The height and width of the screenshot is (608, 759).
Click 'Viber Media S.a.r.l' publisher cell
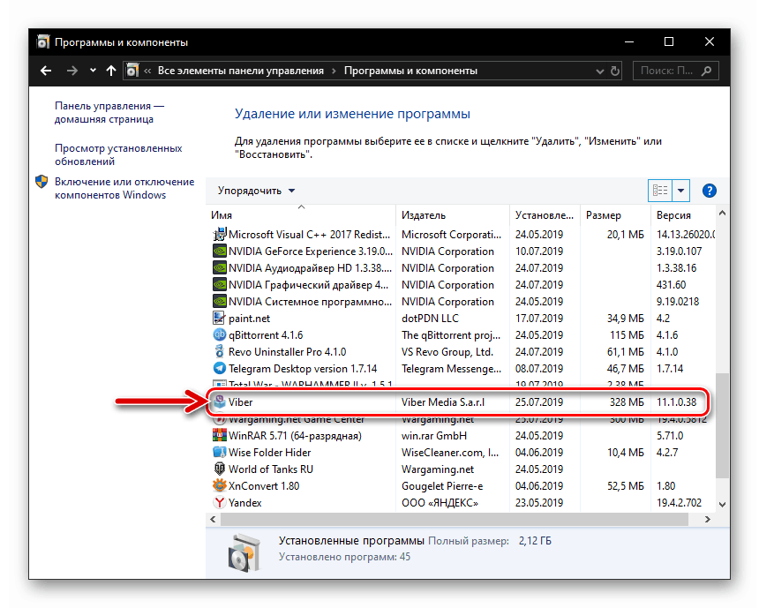(443, 402)
